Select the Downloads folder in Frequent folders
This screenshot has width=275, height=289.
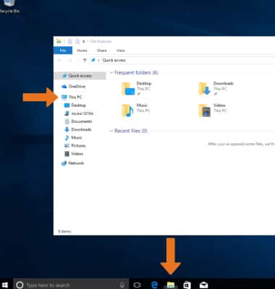coord(216,89)
